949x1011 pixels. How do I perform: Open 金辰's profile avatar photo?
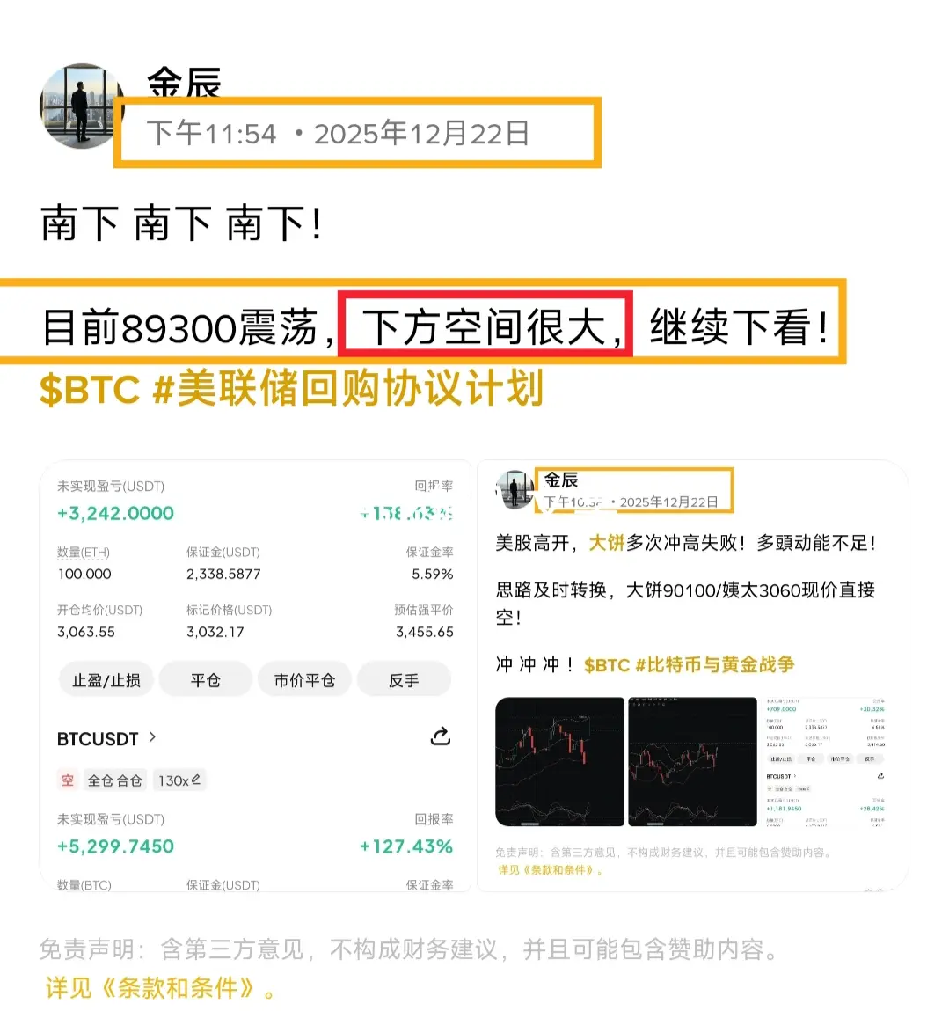[x=81, y=106]
